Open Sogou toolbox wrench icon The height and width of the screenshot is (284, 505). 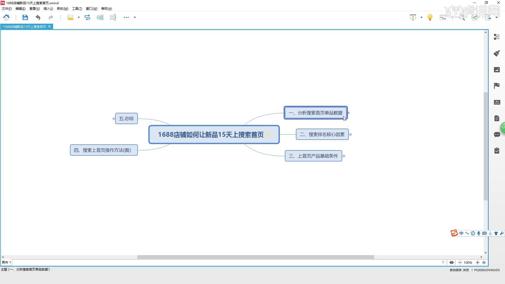click(x=502, y=233)
